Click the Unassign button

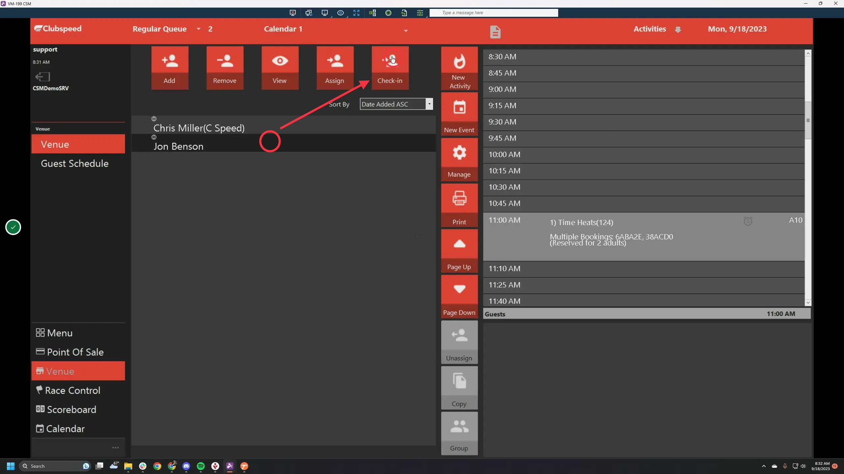point(459,342)
